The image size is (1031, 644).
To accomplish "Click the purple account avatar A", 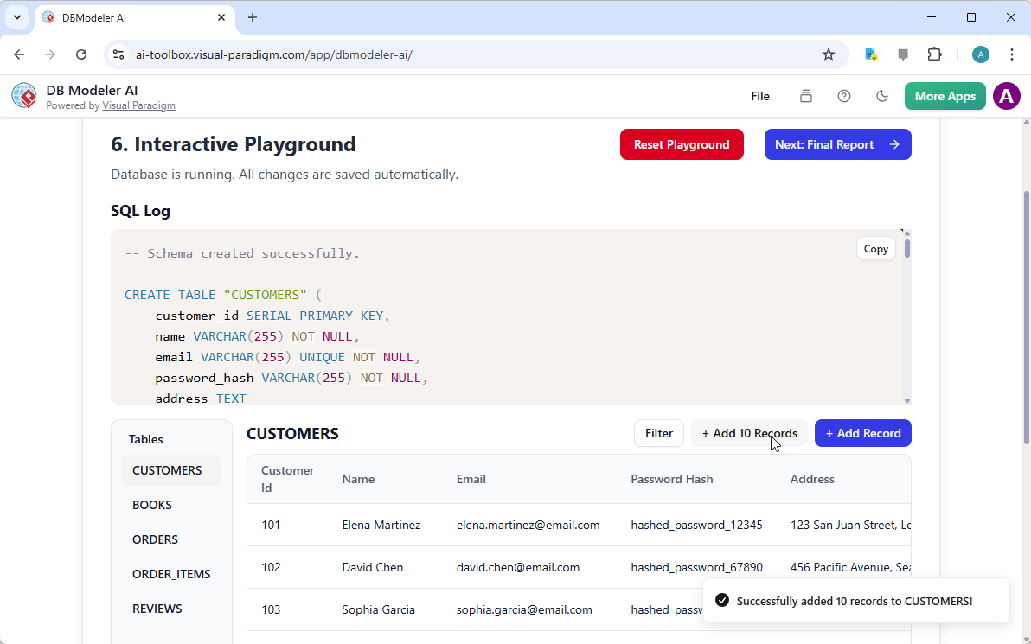I will (1006, 96).
